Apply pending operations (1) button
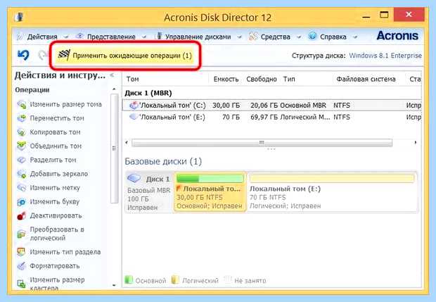The width and height of the screenshot is (436, 302). click(x=125, y=56)
